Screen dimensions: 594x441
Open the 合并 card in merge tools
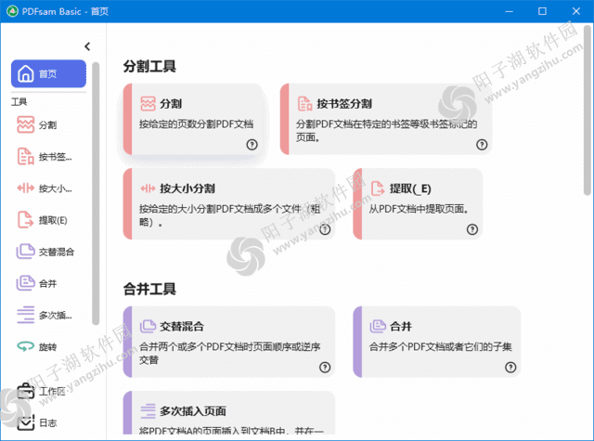tap(437, 342)
